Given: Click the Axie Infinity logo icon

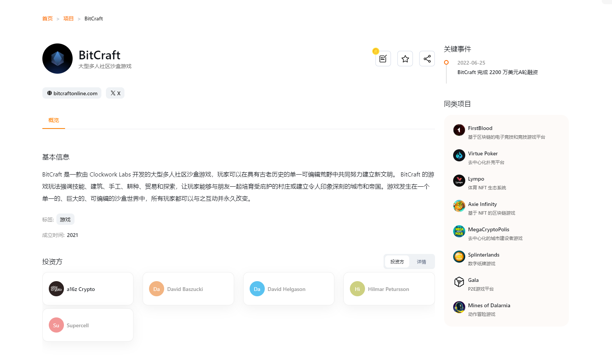Looking at the screenshot, I should click(459, 206).
